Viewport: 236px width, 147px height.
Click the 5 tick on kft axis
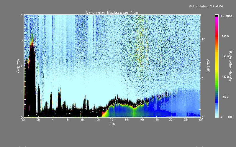[202, 78]
